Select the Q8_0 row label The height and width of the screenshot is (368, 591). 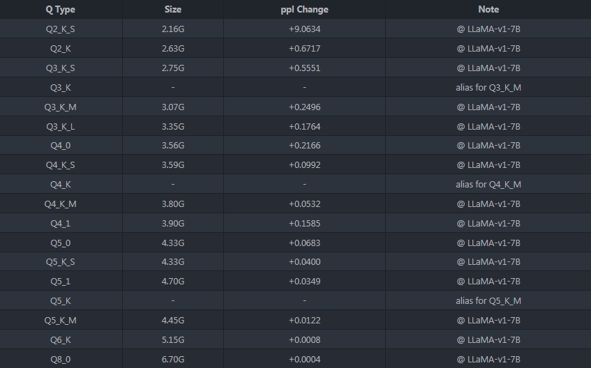tap(61, 360)
